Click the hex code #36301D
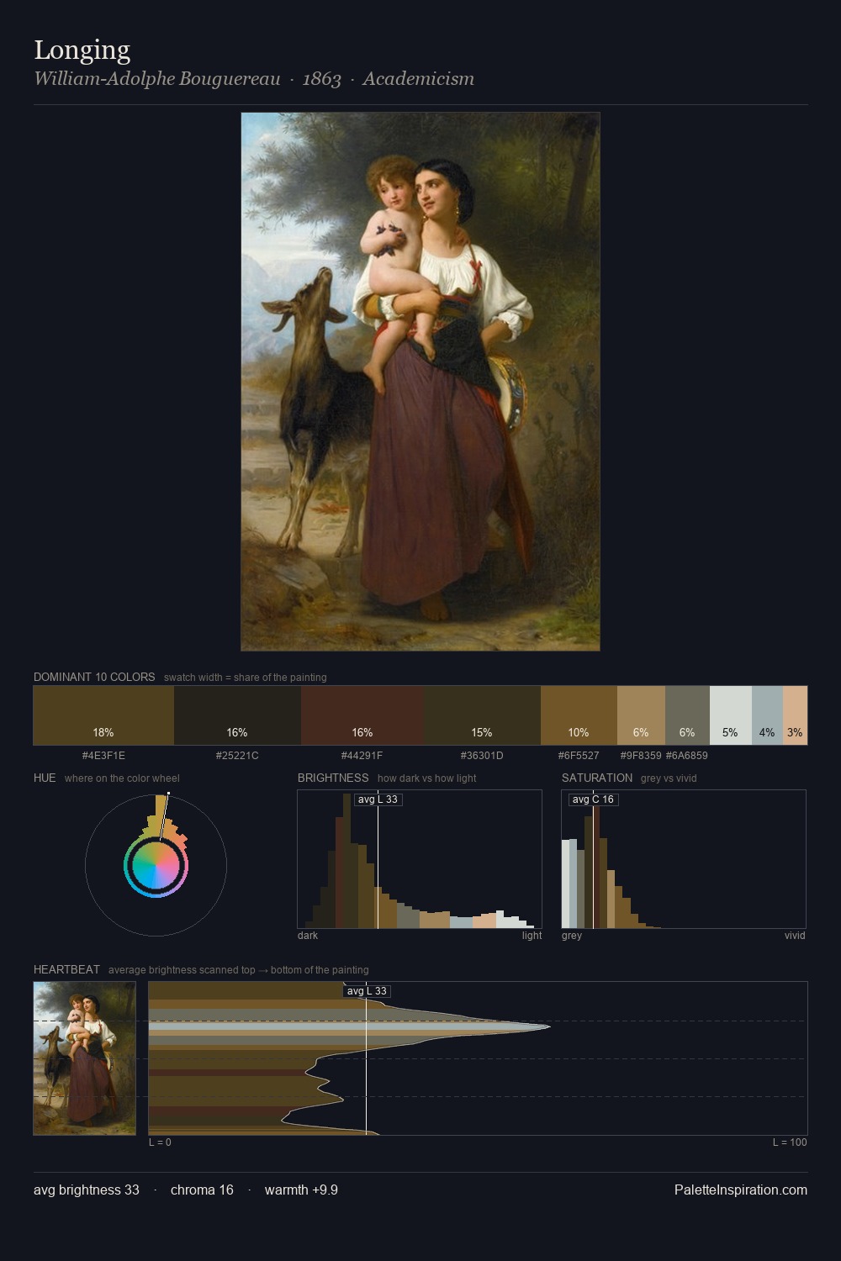This screenshot has width=841, height=1261. pos(482,756)
